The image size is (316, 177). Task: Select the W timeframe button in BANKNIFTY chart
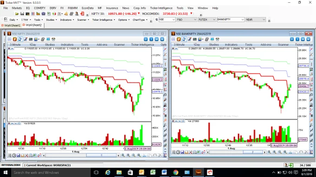point(303,39)
